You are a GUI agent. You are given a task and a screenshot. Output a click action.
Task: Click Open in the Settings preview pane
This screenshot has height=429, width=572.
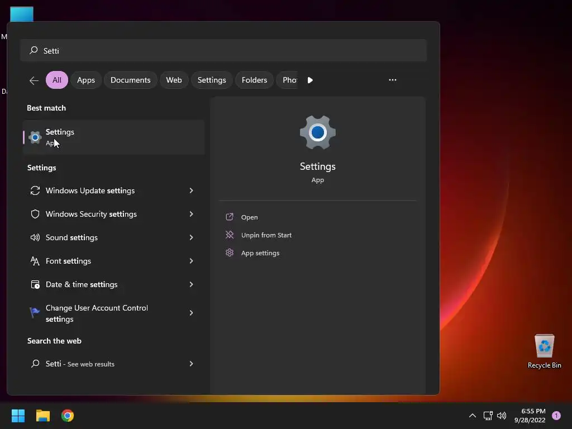[250, 217]
